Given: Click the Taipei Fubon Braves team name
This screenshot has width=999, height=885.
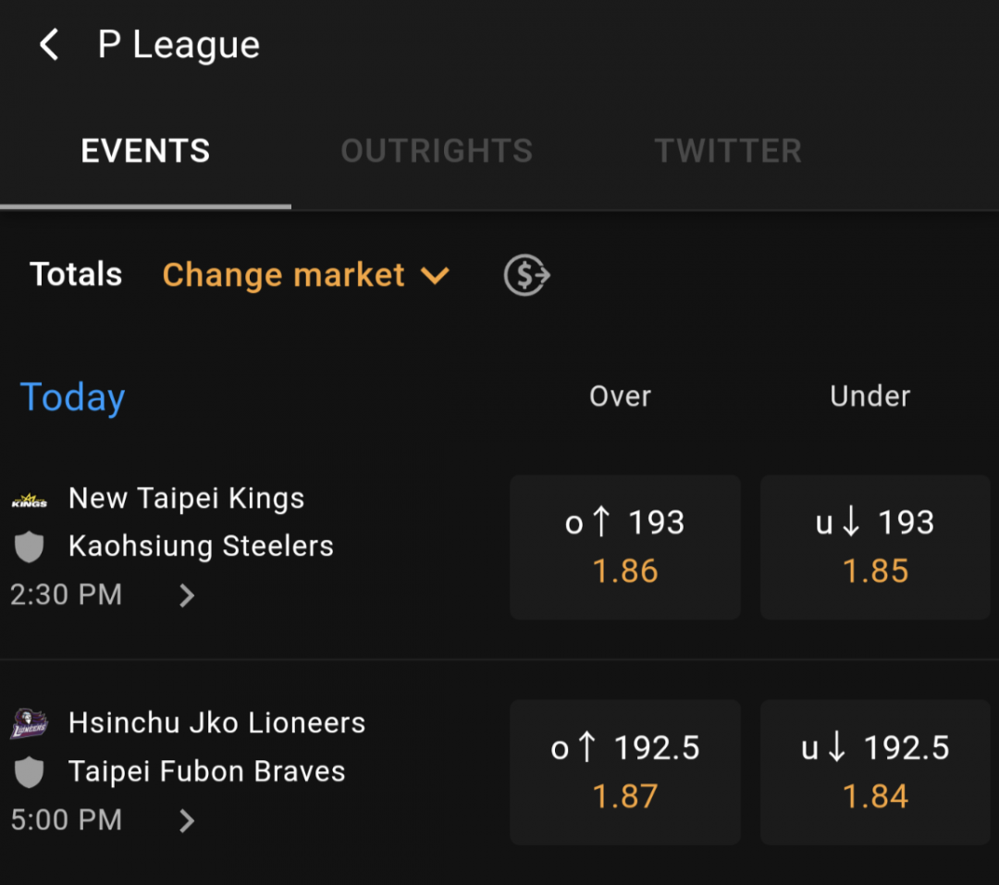Looking at the screenshot, I should 206,771.
